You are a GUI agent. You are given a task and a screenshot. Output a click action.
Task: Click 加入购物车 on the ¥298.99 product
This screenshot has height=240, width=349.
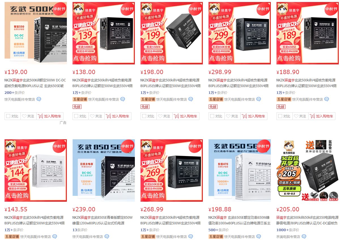coord(254,116)
